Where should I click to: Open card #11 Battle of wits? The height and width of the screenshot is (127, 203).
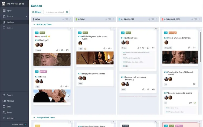129,38
